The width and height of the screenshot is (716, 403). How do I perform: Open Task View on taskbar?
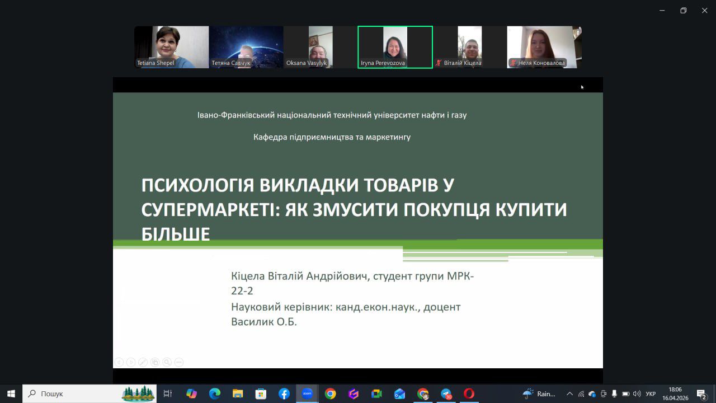167,393
